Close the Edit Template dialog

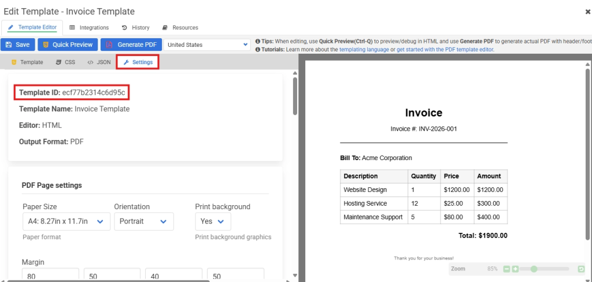[x=588, y=12]
